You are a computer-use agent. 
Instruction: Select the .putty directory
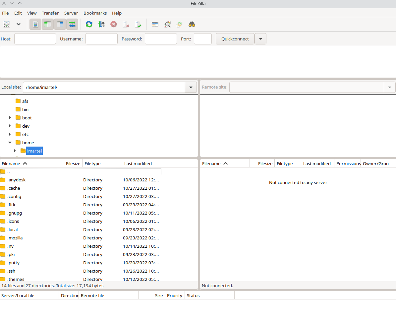[81, 263]
